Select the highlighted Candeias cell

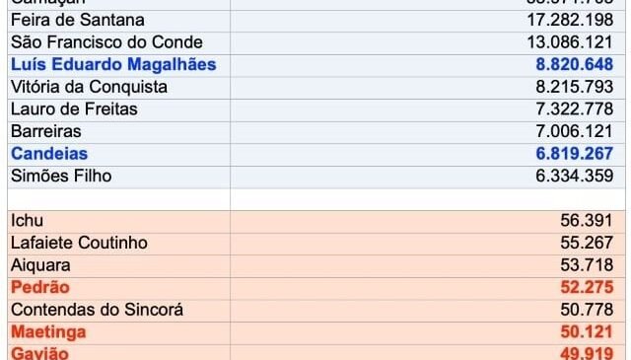tap(118, 154)
